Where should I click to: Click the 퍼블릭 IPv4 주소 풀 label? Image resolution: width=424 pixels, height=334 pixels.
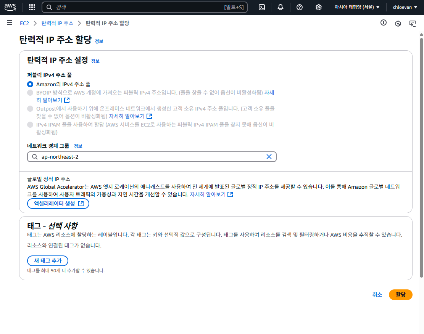click(x=49, y=75)
